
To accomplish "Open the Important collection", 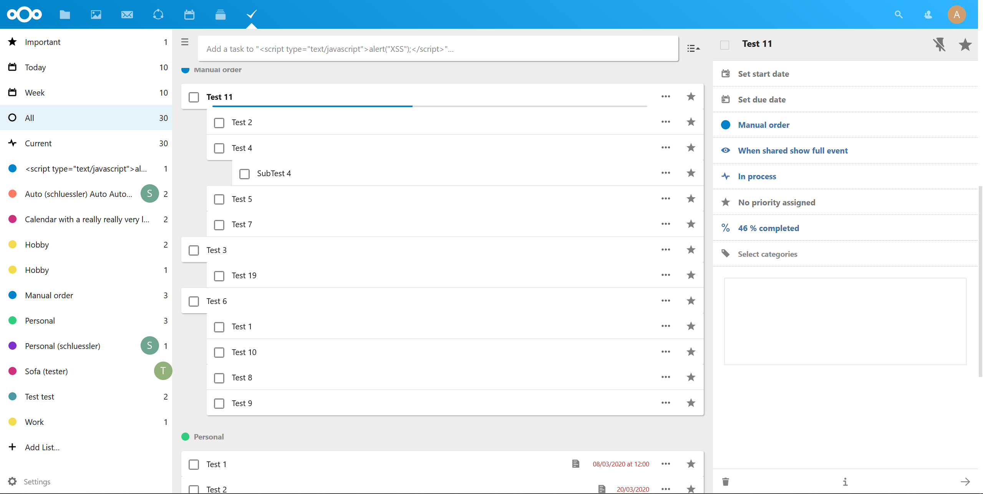I will (42, 42).
